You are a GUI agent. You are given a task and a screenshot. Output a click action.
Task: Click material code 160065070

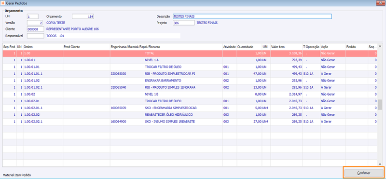coord(118,108)
